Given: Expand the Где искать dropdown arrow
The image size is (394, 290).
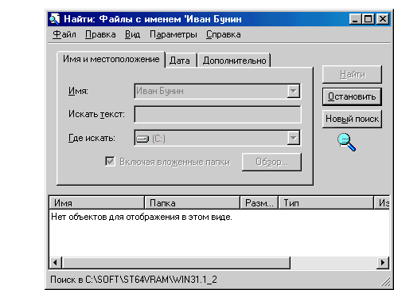Looking at the screenshot, I should [294, 138].
